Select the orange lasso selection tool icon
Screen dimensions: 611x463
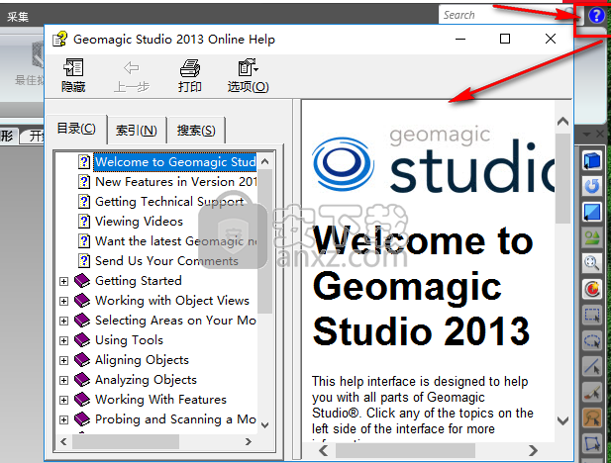coord(592,417)
